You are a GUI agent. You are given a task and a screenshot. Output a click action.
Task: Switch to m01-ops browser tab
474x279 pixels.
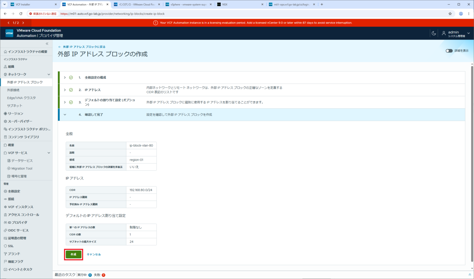(x=292, y=4)
